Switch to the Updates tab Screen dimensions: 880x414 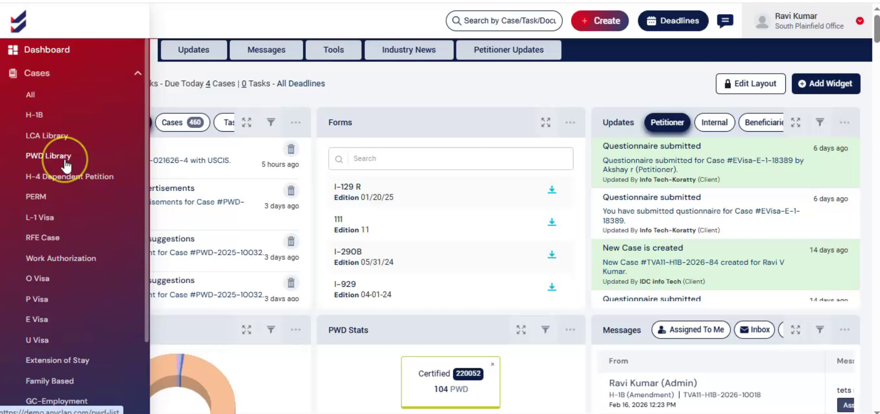[x=194, y=50]
